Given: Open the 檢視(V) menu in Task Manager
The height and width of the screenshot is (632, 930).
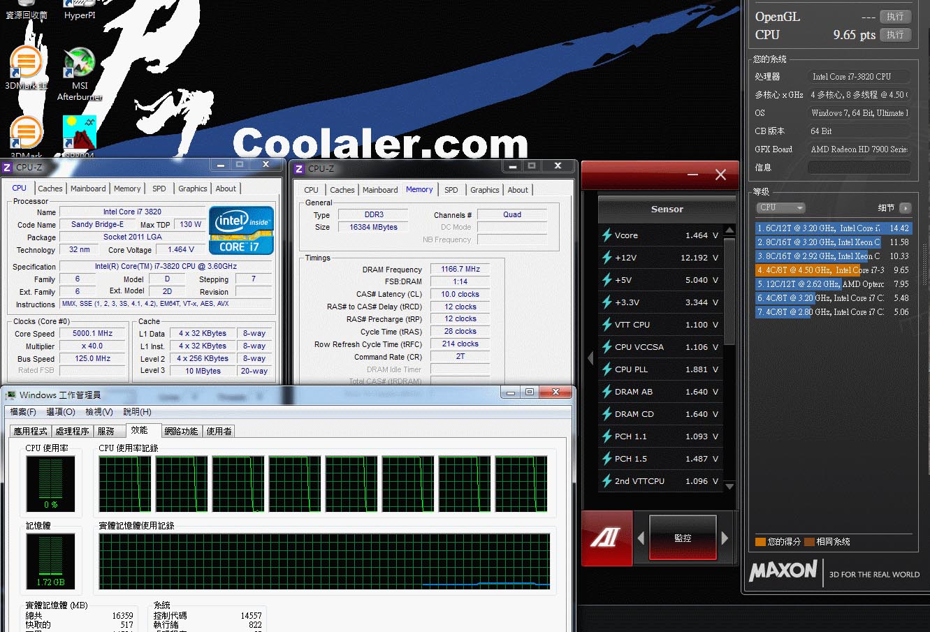Looking at the screenshot, I should tap(99, 412).
